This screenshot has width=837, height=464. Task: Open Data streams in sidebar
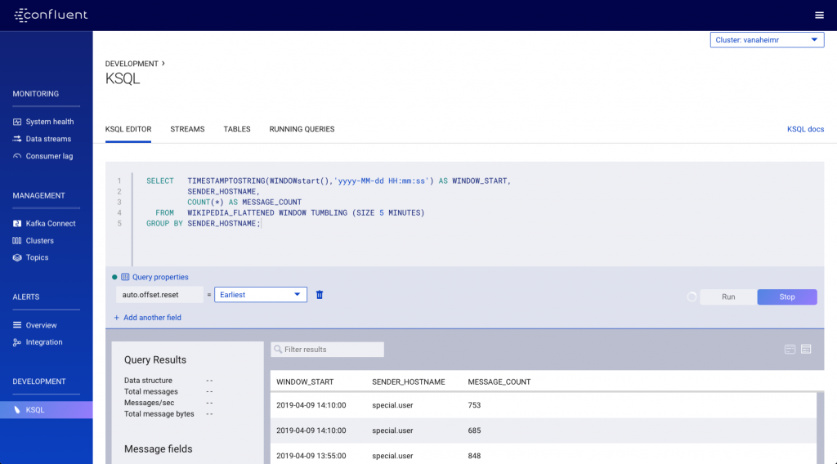pyautogui.click(x=48, y=139)
